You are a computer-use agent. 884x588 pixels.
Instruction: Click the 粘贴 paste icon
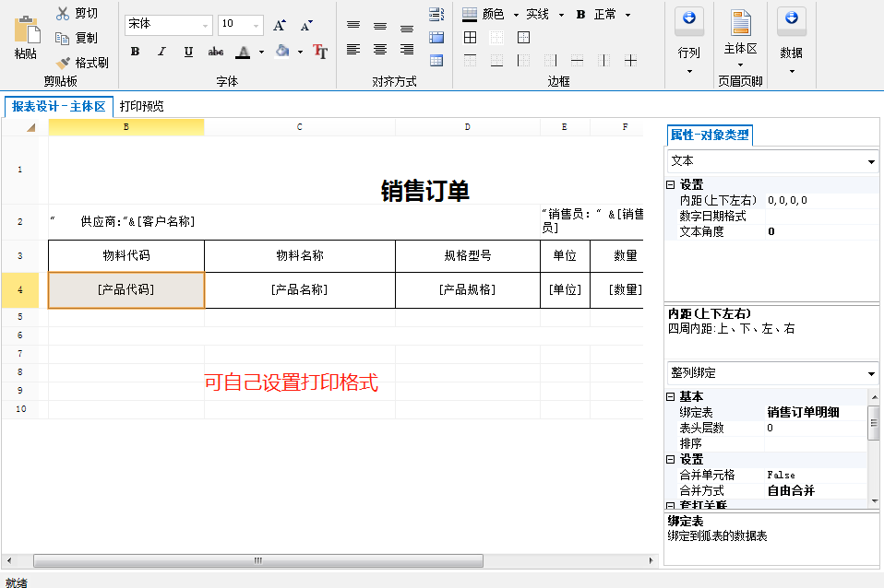point(27,29)
